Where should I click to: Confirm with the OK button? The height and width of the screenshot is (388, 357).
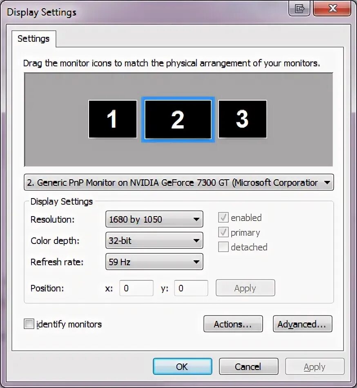click(183, 366)
